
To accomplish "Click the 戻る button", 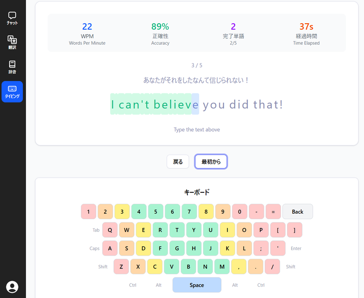I will [x=178, y=161].
